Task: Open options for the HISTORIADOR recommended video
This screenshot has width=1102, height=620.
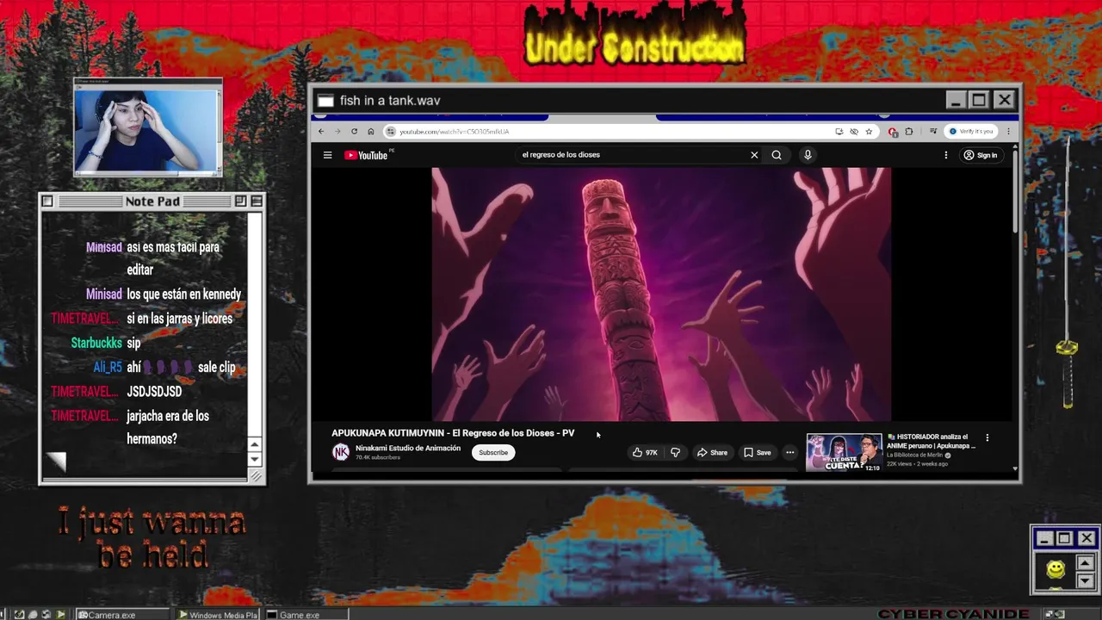Action: [987, 437]
